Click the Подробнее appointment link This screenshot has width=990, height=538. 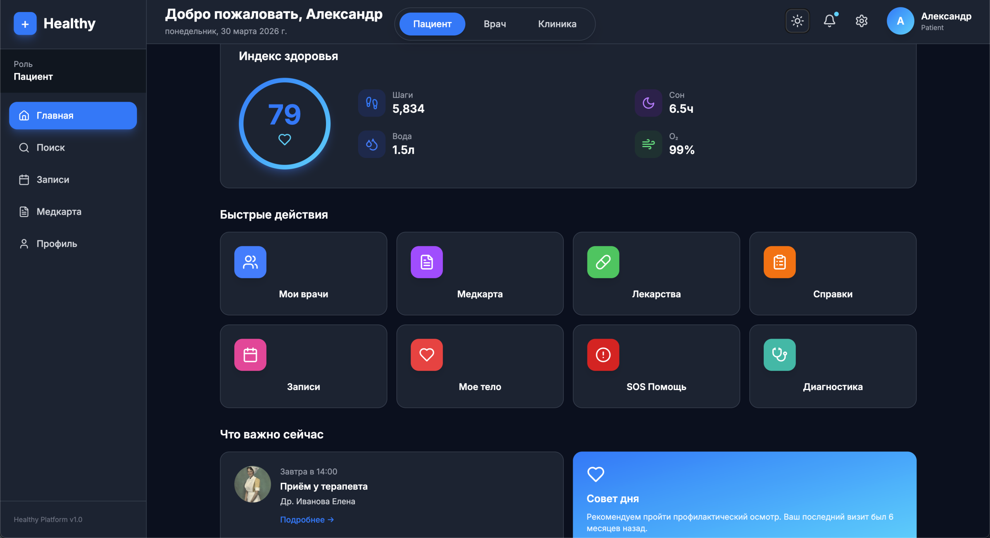point(307,519)
